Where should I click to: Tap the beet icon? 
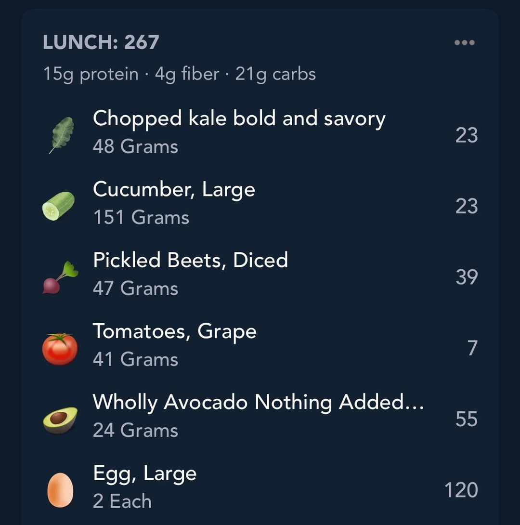pos(60,277)
